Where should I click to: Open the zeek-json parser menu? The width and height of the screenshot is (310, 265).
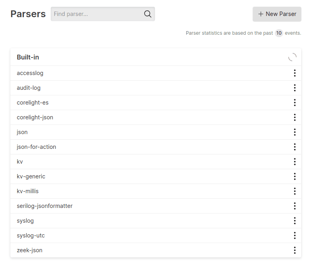click(x=294, y=250)
